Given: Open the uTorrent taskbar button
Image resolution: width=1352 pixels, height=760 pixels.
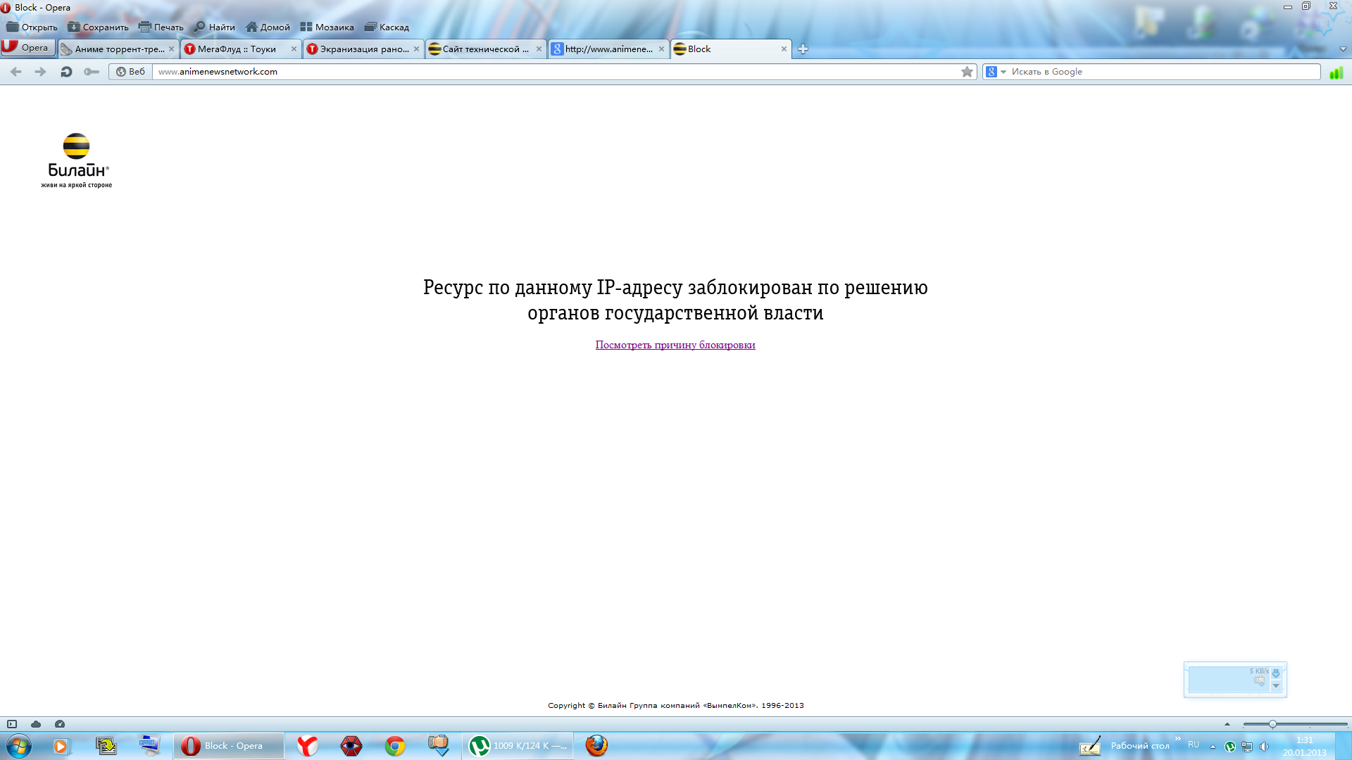Looking at the screenshot, I should click(518, 746).
